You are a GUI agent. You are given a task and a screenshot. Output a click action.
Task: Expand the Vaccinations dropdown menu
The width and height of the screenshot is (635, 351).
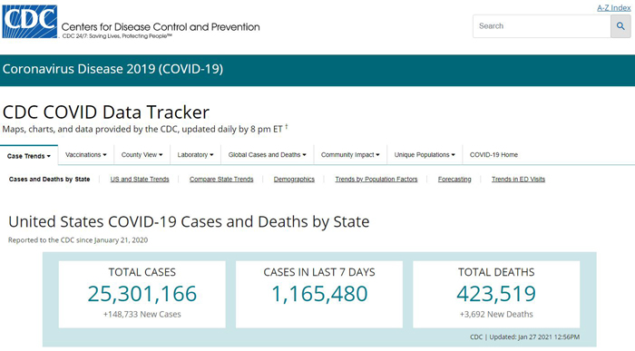tap(86, 155)
